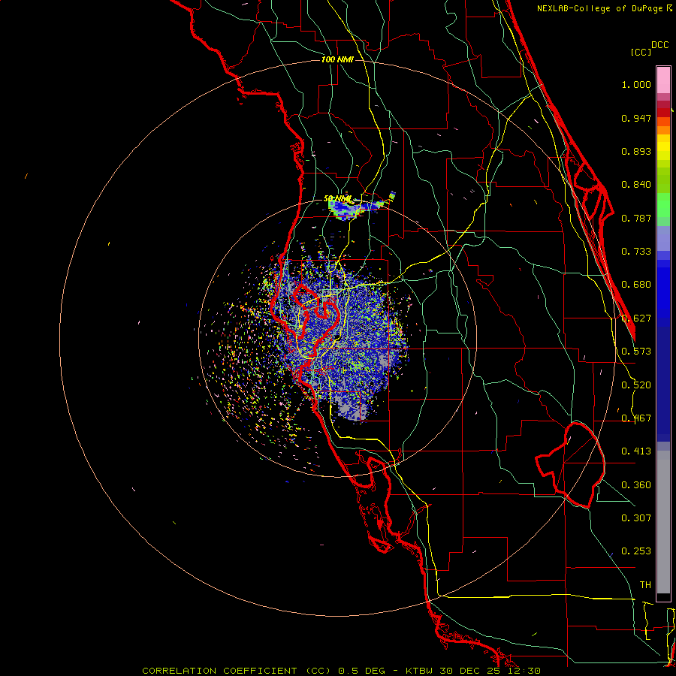Click the Correlation Coefficient KTBW caption text

[x=341, y=671]
